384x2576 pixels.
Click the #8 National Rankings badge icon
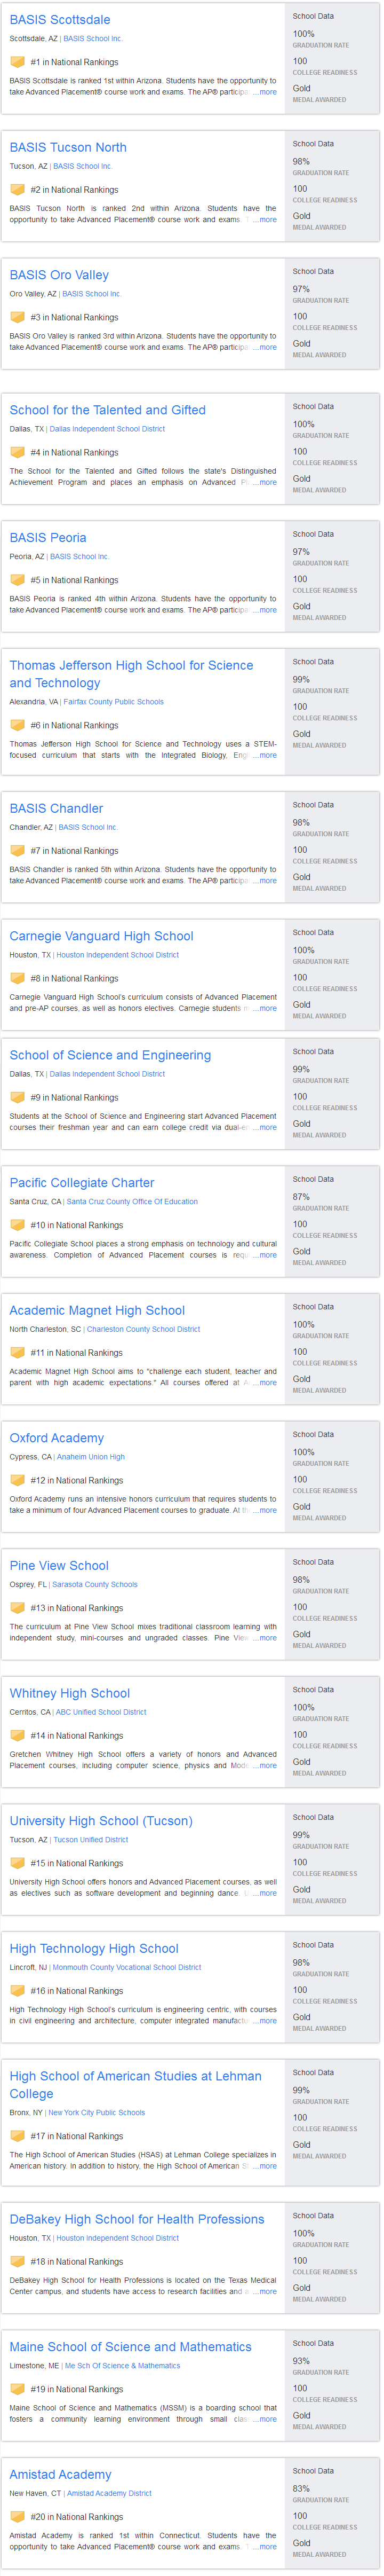(17, 978)
